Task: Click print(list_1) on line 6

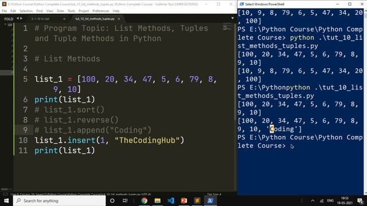Action: (65, 100)
